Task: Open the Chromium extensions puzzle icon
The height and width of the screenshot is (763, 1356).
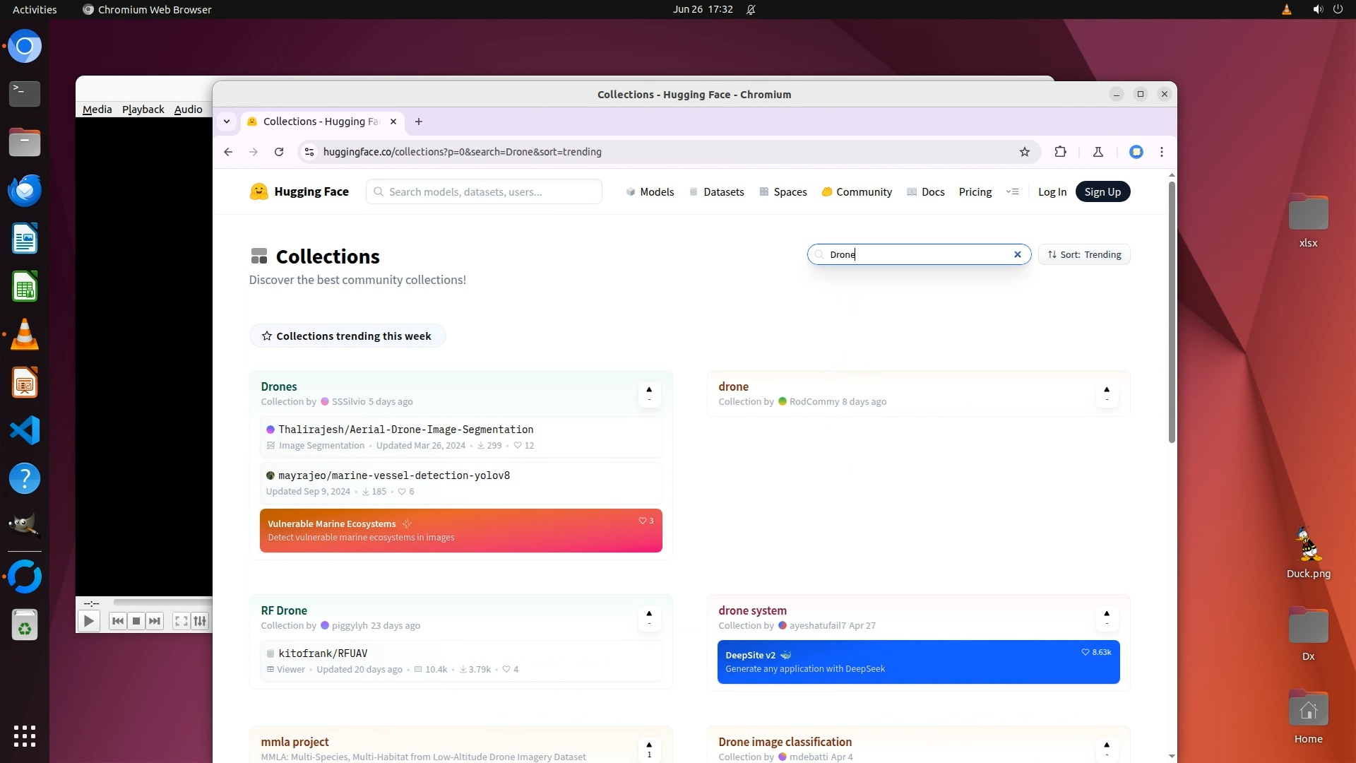Action: coord(1060,152)
